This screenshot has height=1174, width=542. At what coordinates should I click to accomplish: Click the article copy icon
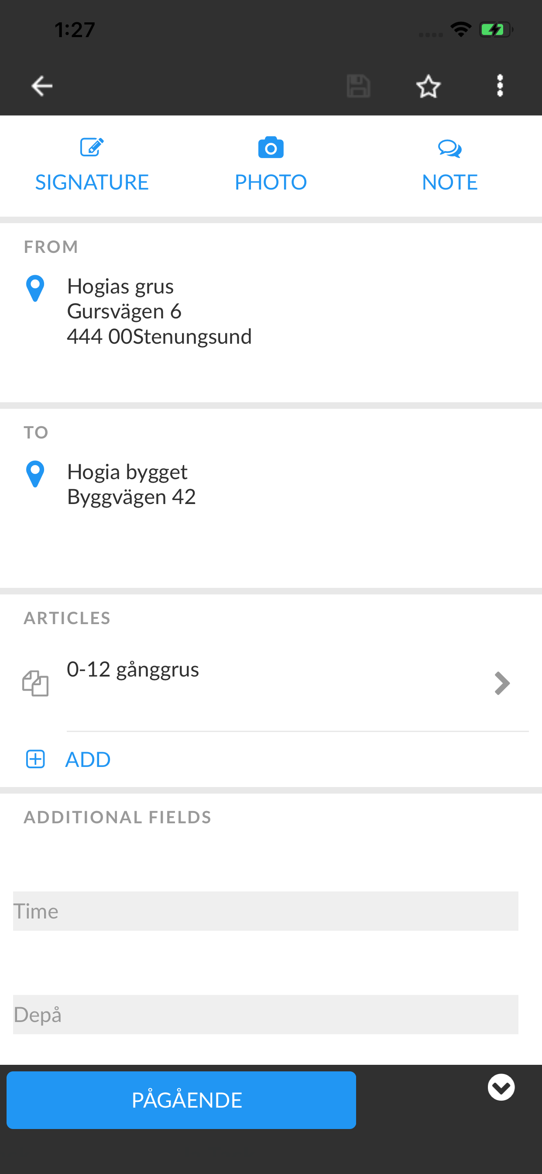point(35,683)
